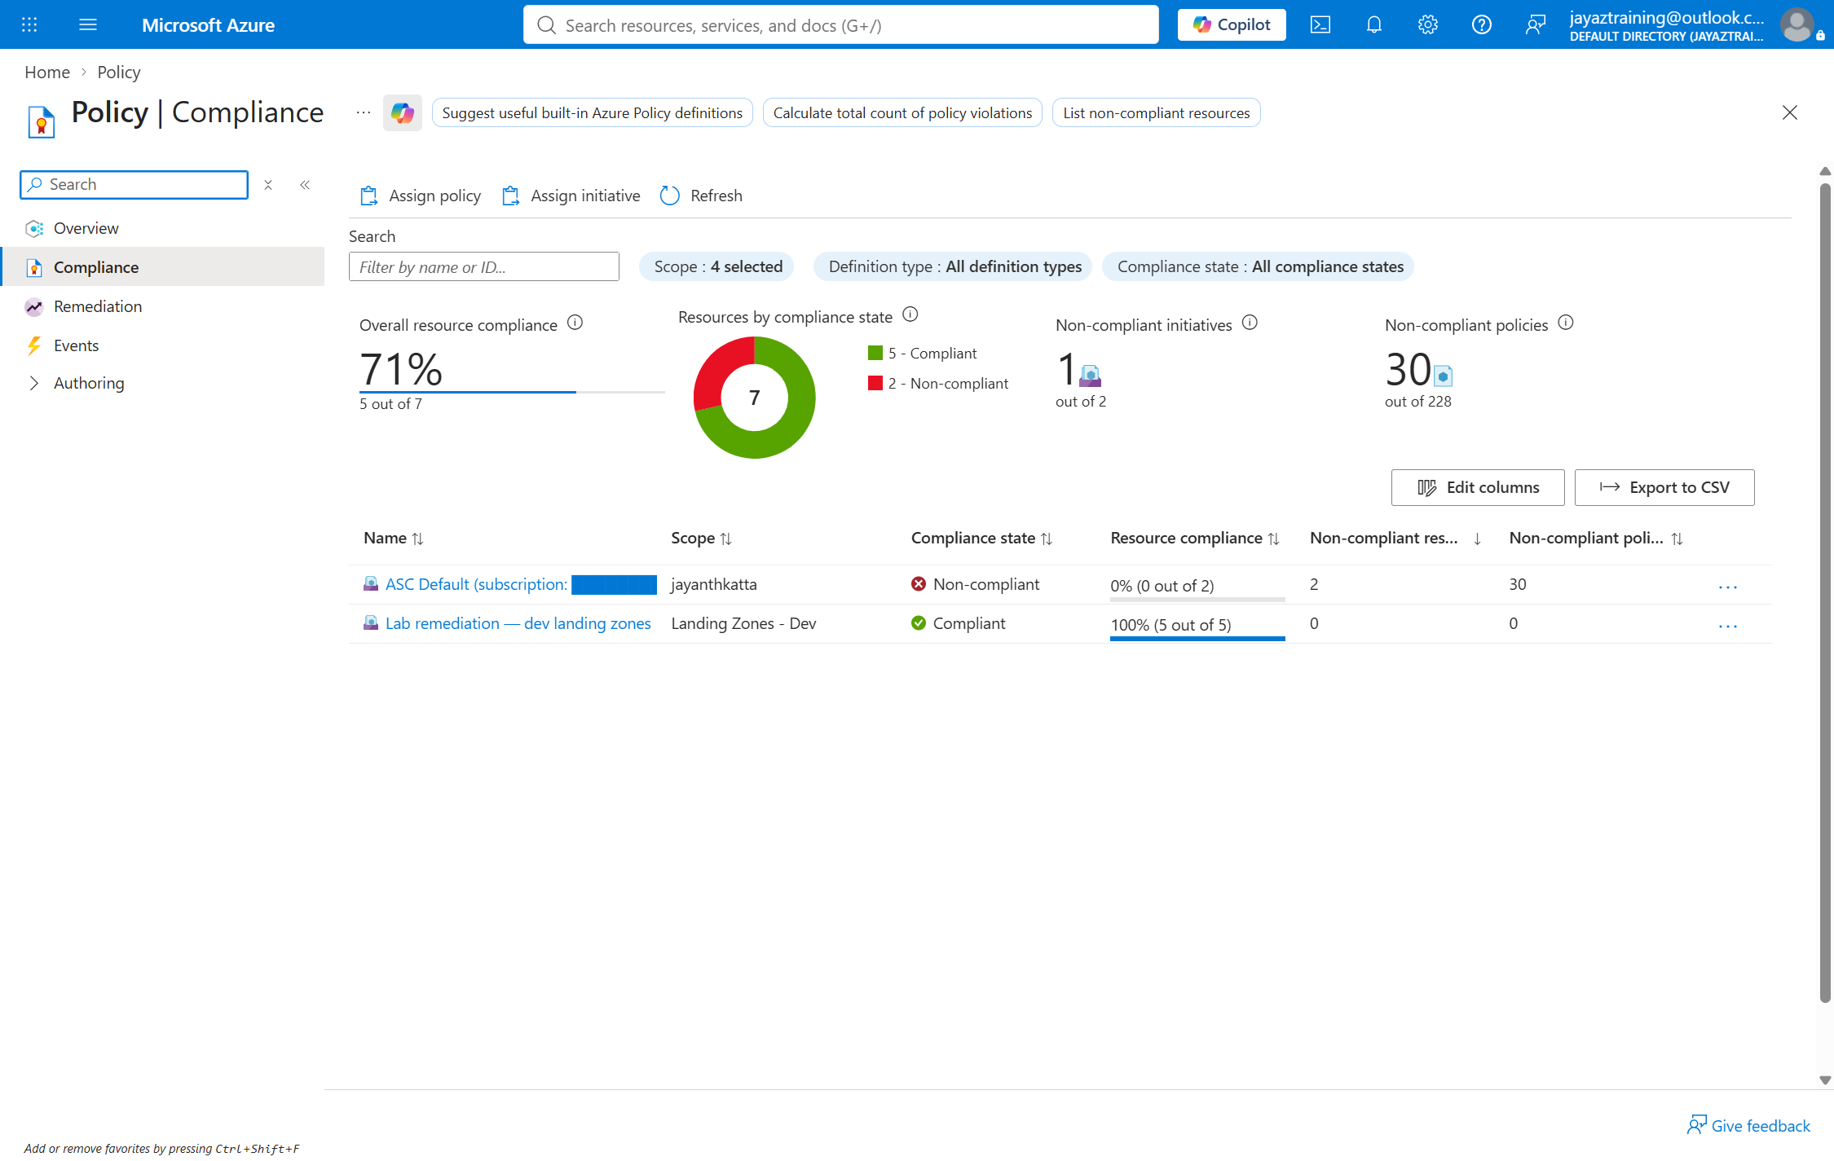The height and width of the screenshot is (1161, 1834).
Task: Open ellipsis menu for ASC Default row
Action: pos(1728,587)
